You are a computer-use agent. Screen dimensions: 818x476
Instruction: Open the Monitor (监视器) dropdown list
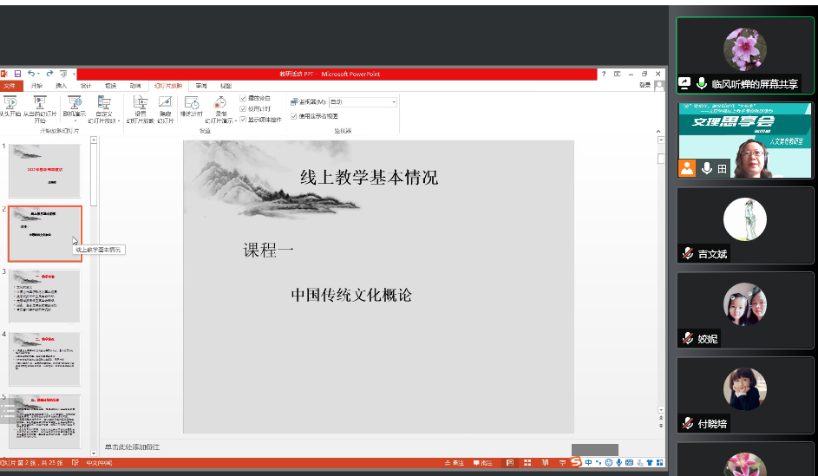[394, 102]
